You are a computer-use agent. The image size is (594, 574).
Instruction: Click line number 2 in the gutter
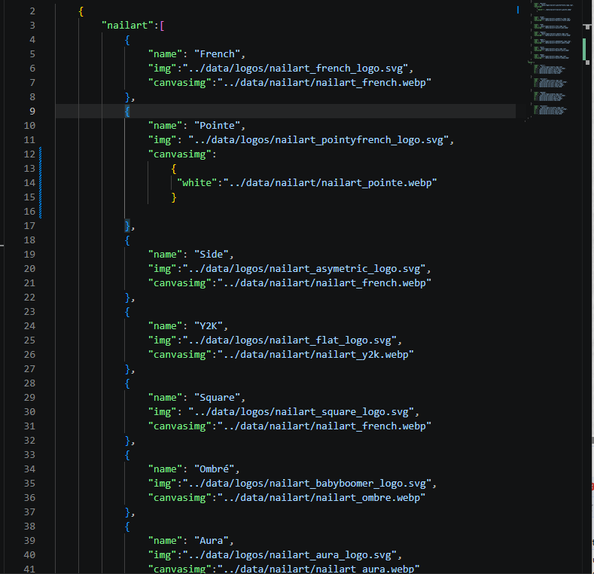coord(32,11)
